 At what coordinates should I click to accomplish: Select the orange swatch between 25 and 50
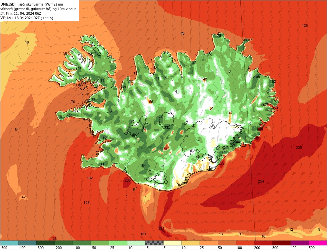pyautogui.click(x=209, y=243)
